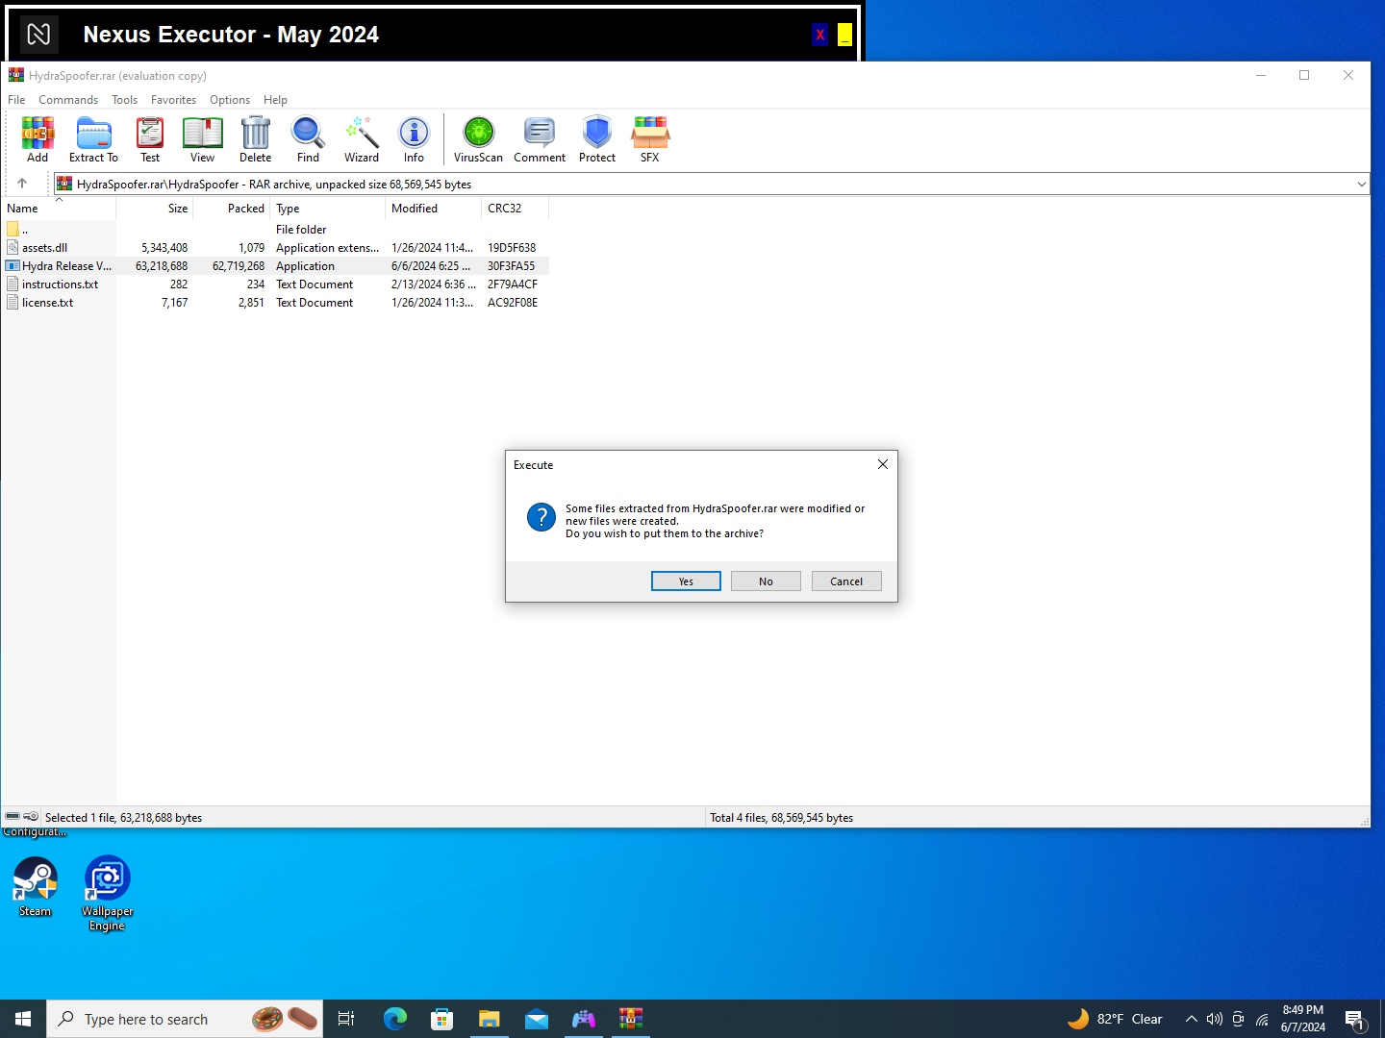Click Cancel in the Execute dialog
Image resolution: width=1385 pixels, height=1038 pixels.
846,581
